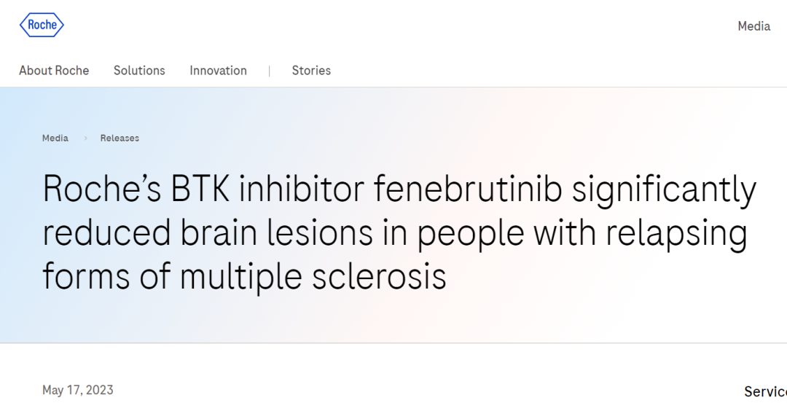
Task: Open the Innovation navigation item
Action: (219, 71)
